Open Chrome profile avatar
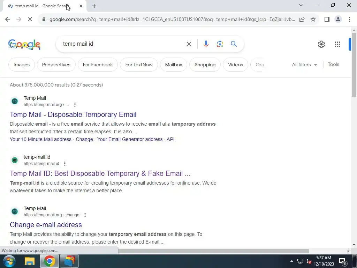357x268 pixels. point(338,20)
